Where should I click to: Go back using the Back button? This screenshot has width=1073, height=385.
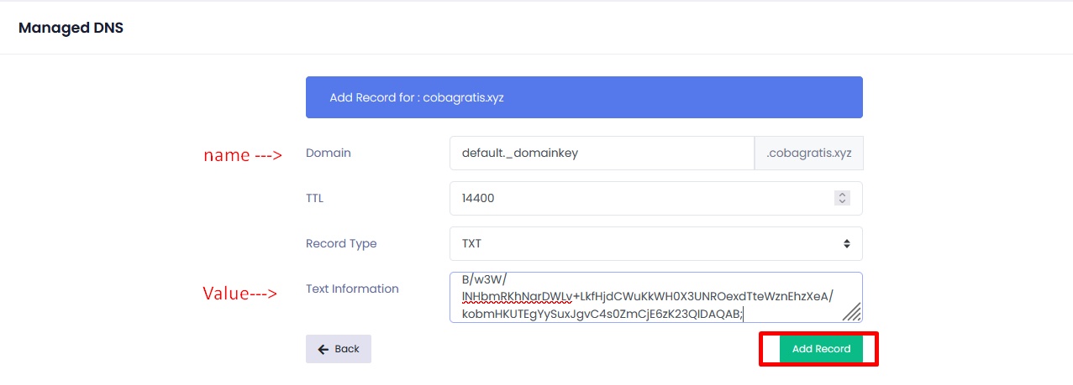coord(339,349)
